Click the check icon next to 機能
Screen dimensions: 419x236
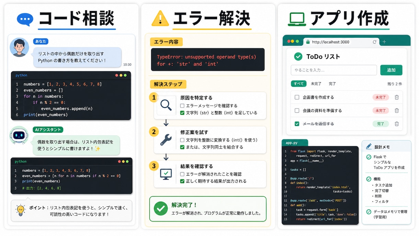coord(369,179)
